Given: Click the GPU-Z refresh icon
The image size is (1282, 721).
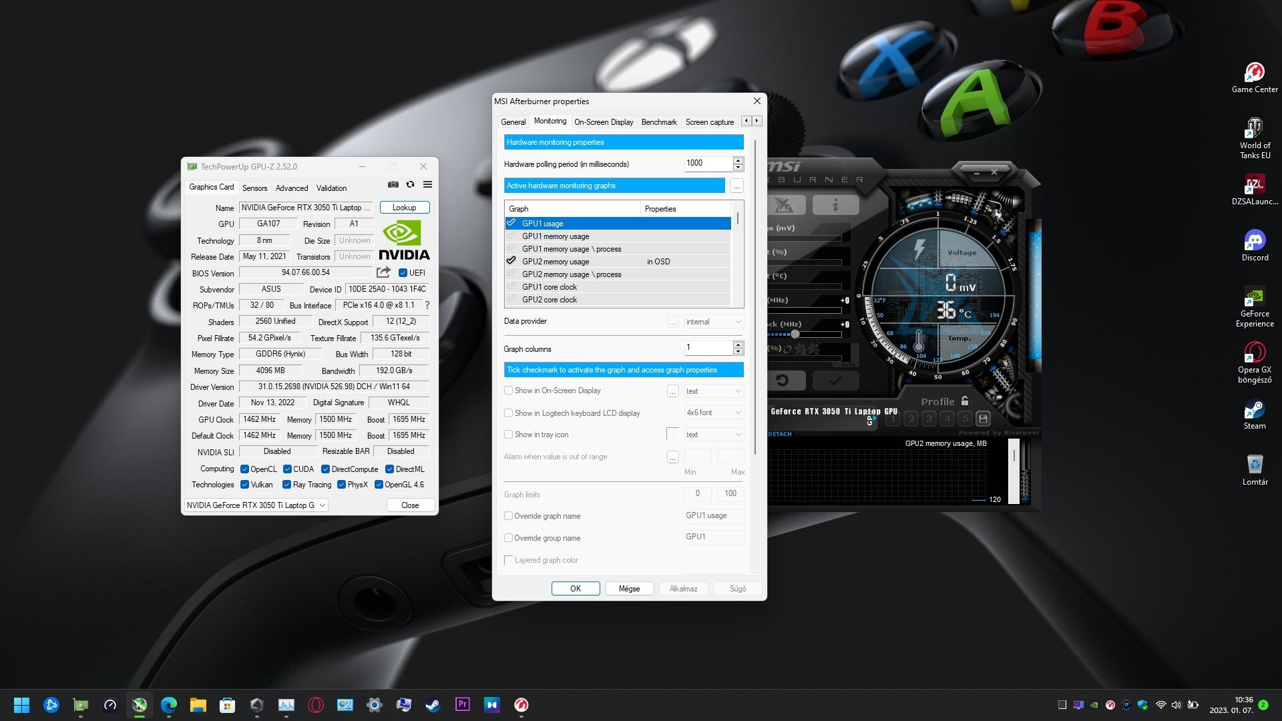Looking at the screenshot, I should (411, 185).
